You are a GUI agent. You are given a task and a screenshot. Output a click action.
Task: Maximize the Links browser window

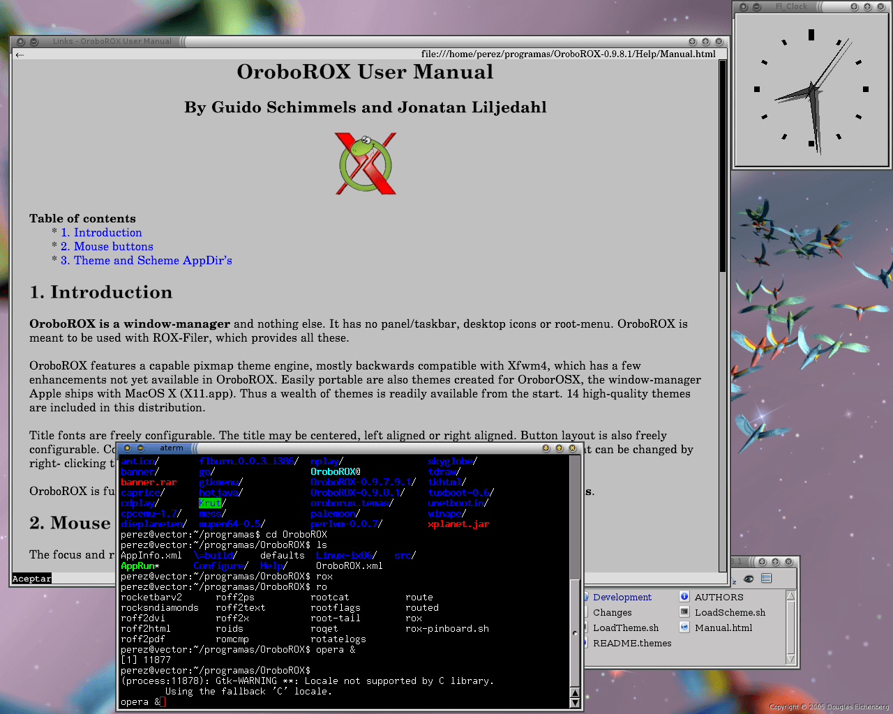[x=705, y=42]
